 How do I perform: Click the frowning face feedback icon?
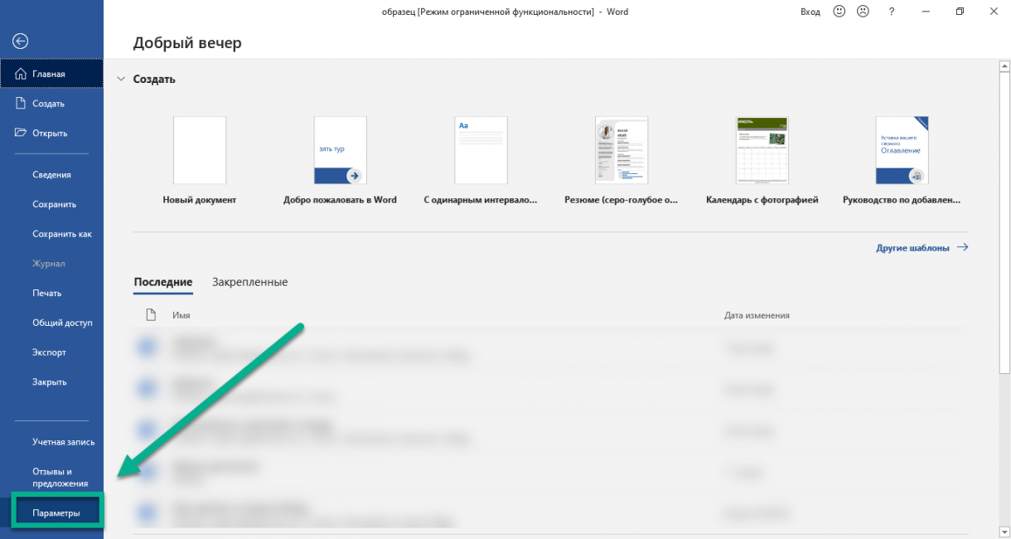click(x=863, y=12)
